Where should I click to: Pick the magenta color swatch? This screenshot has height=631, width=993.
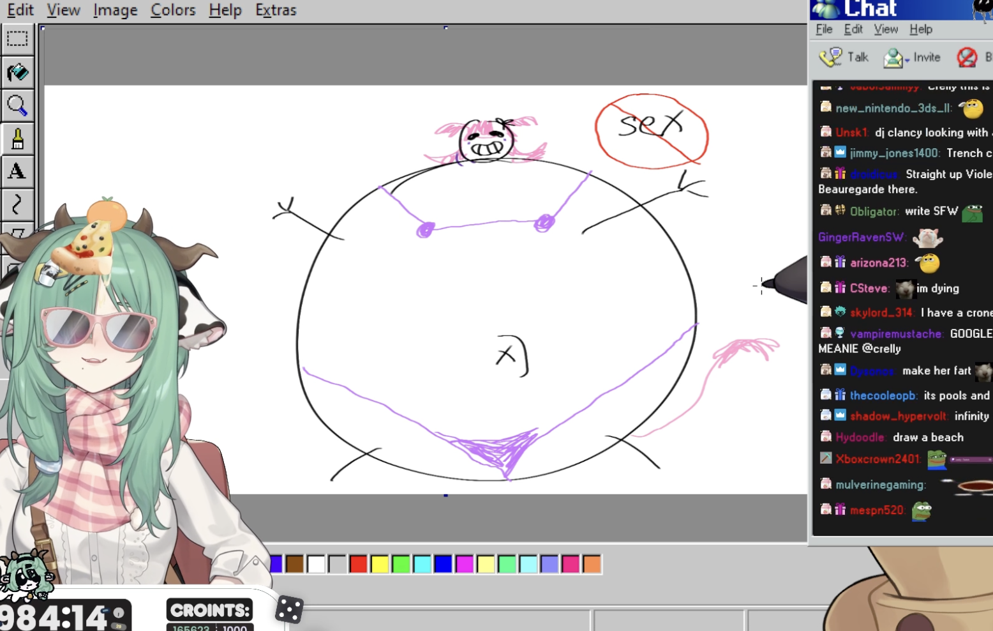tap(464, 564)
